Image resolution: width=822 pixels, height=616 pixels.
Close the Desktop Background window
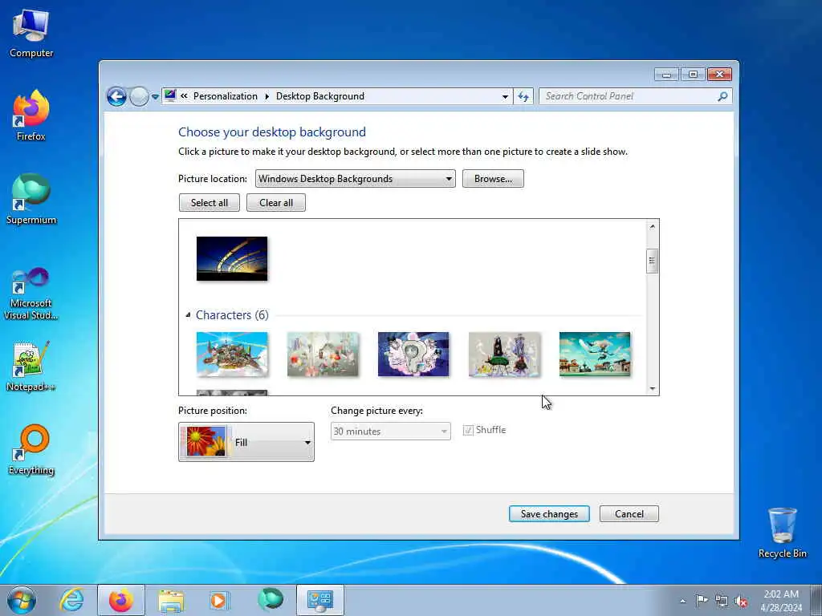pos(720,75)
